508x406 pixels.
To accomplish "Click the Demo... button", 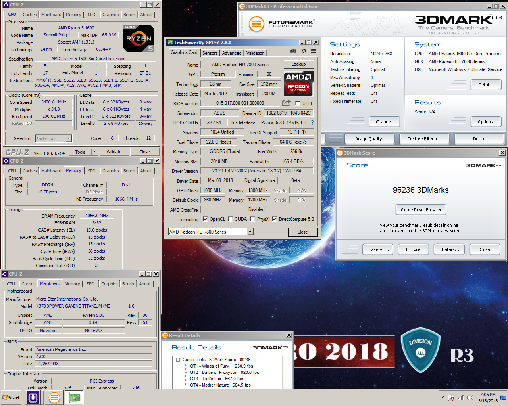I will click(480, 139).
